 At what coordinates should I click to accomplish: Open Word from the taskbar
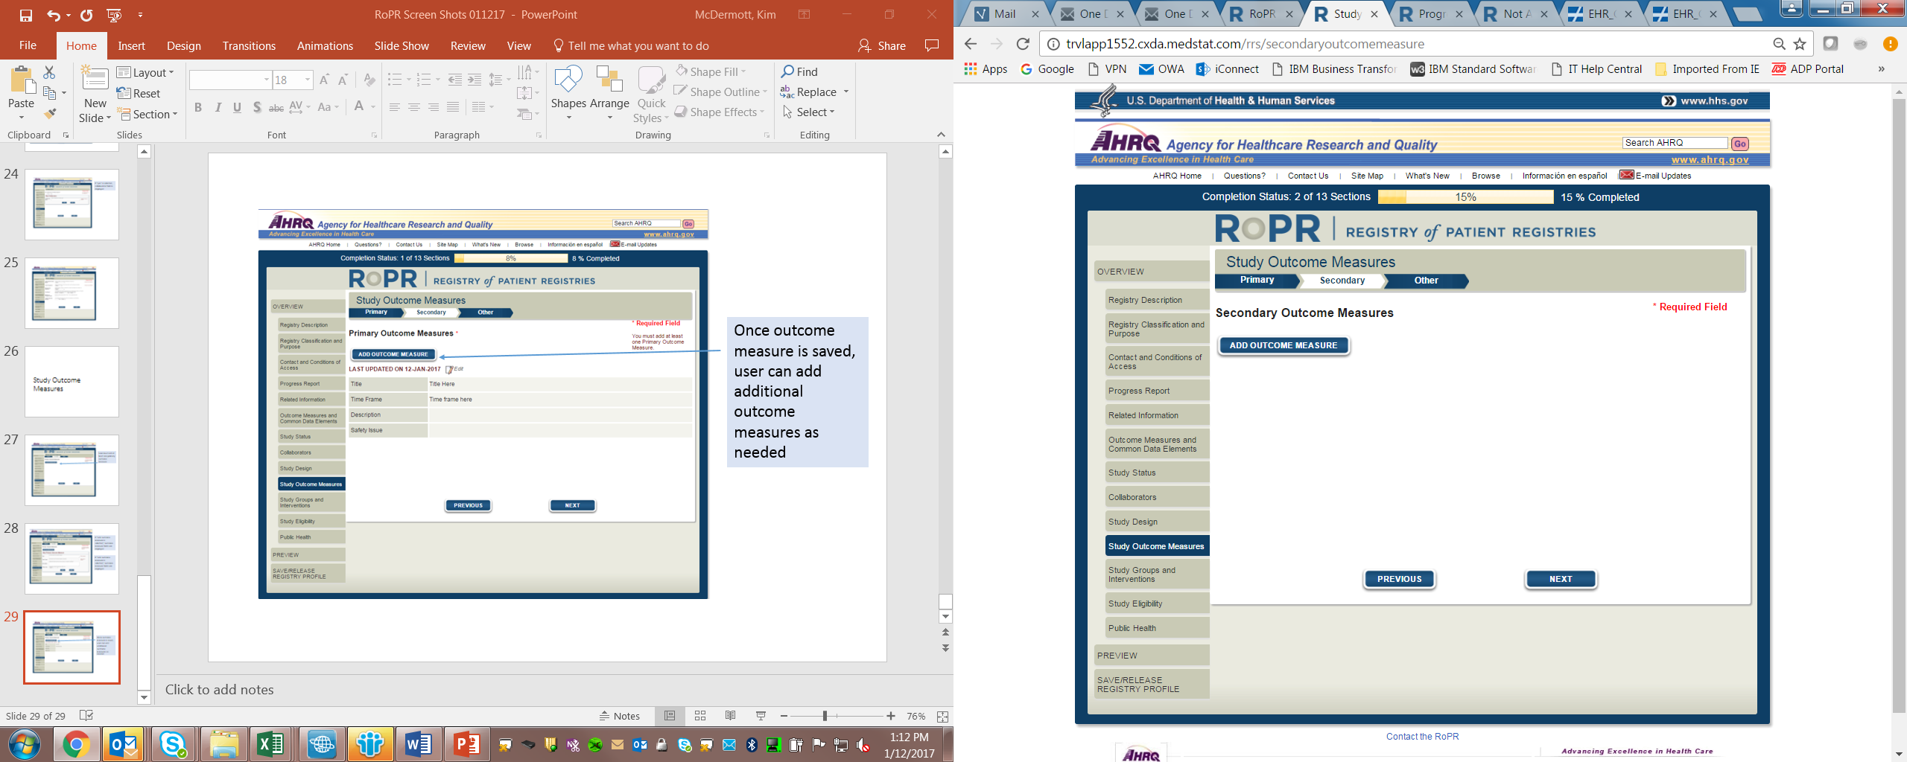pos(417,743)
